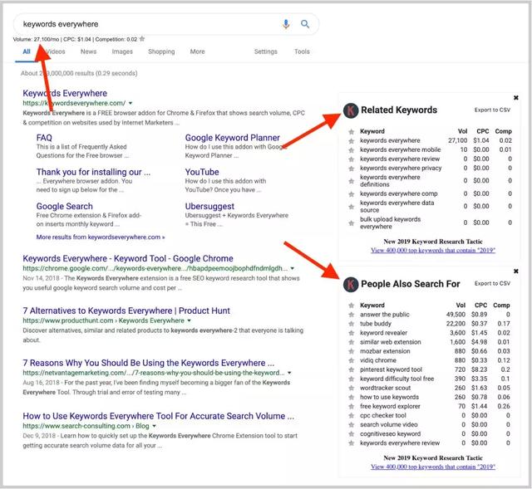This screenshot has height=489, width=532.
Task: Click the 'tube buddy' keyword text
Action: (x=376, y=324)
